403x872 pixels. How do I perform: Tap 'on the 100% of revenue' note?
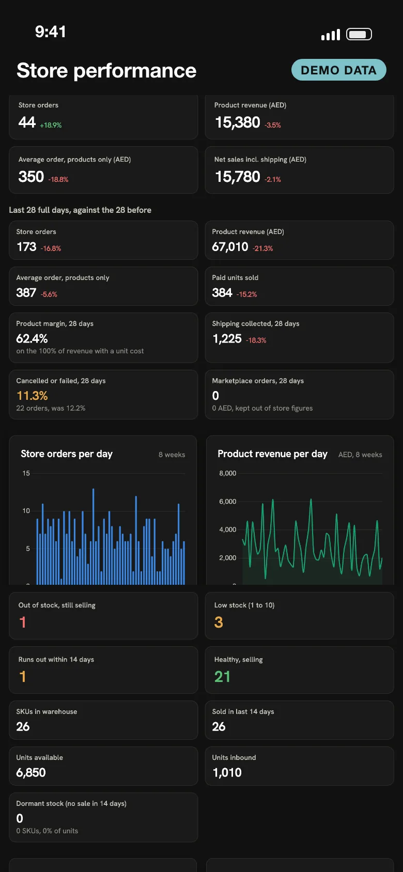click(80, 351)
